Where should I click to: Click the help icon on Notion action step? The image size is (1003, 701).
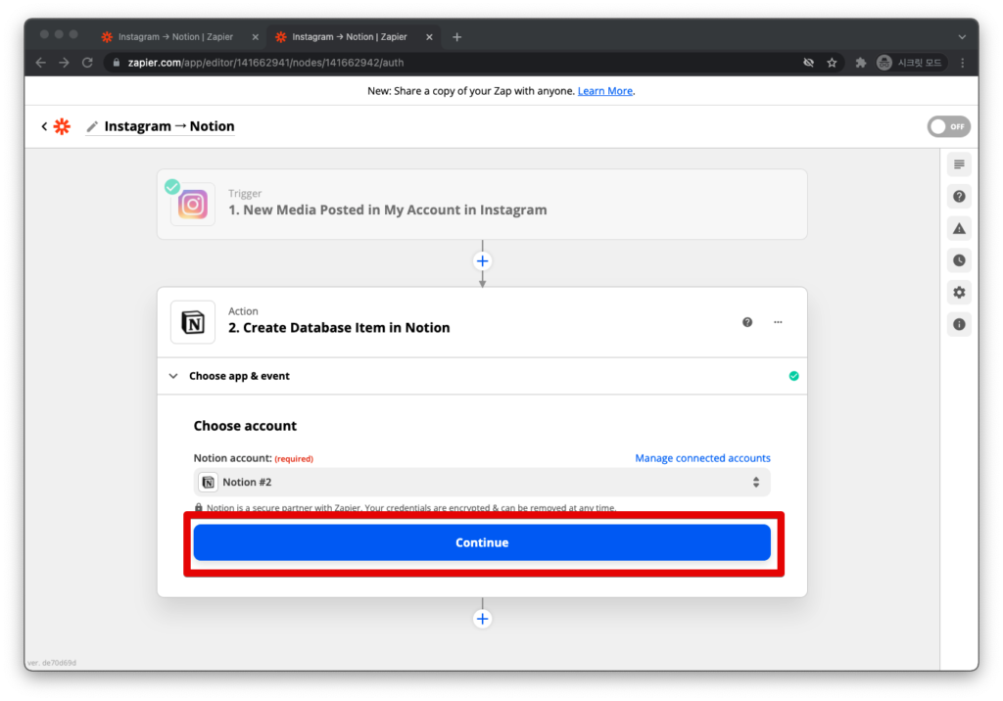pyautogui.click(x=747, y=322)
